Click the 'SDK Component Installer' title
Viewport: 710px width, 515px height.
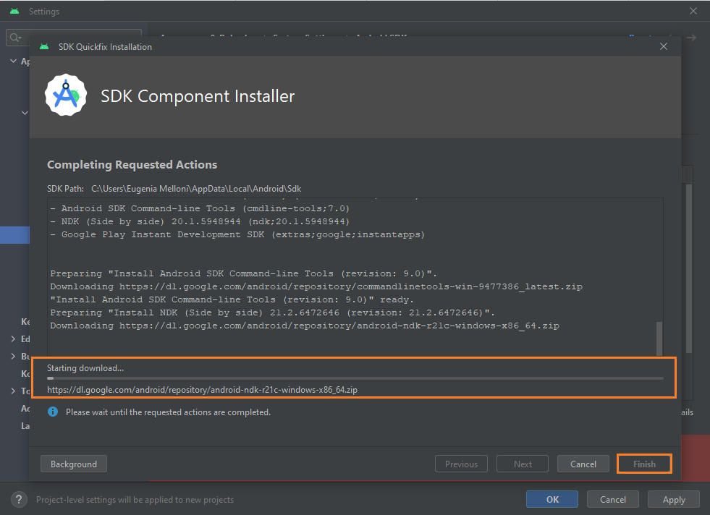(198, 96)
